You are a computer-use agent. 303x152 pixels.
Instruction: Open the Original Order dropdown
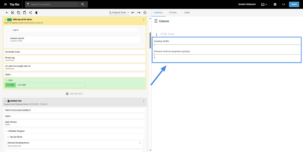point(119,13)
